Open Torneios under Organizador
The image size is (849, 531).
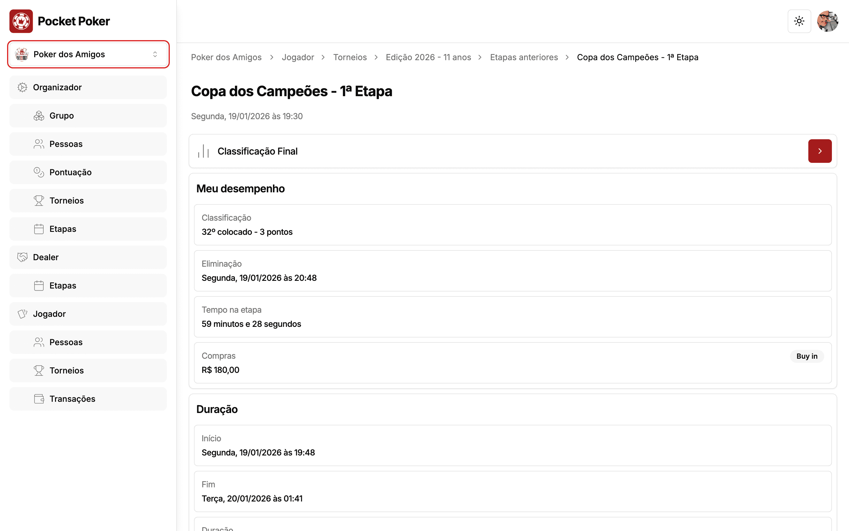[x=88, y=201]
